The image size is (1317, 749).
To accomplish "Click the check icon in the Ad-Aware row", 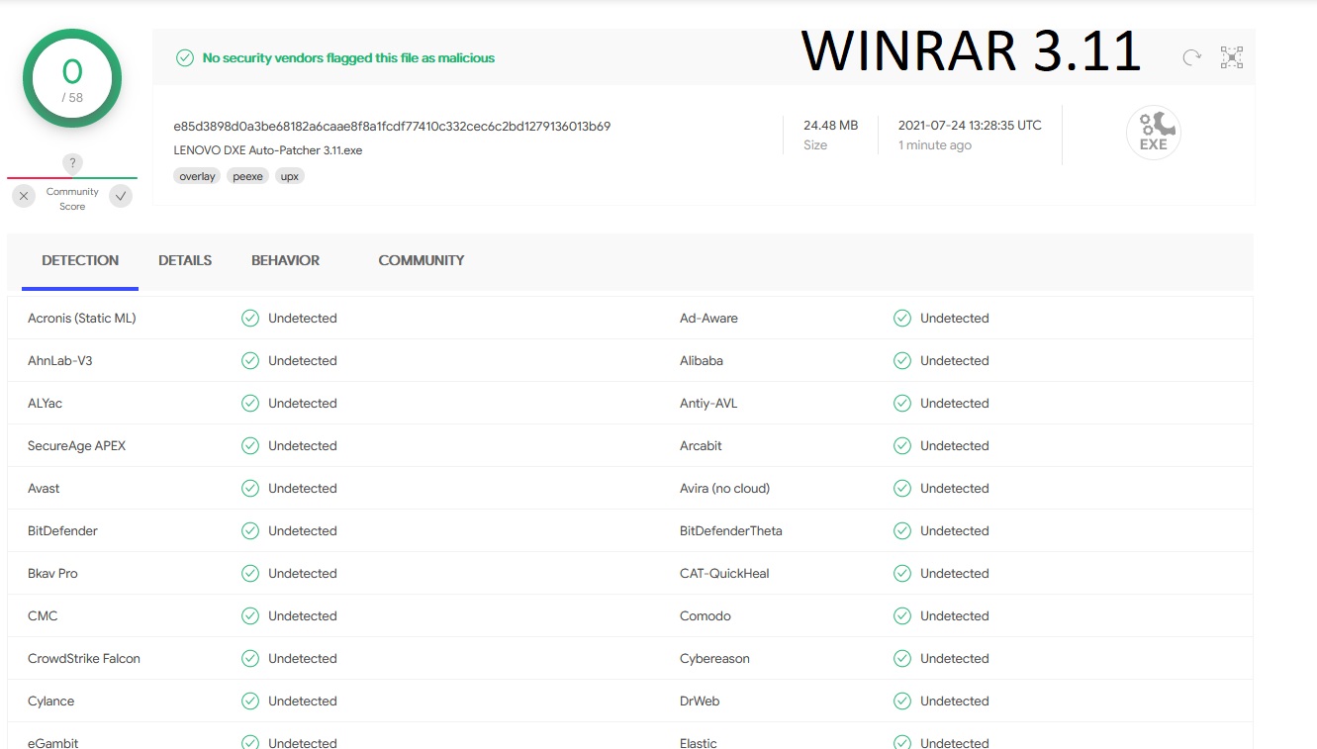I will (x=902, y=319).
